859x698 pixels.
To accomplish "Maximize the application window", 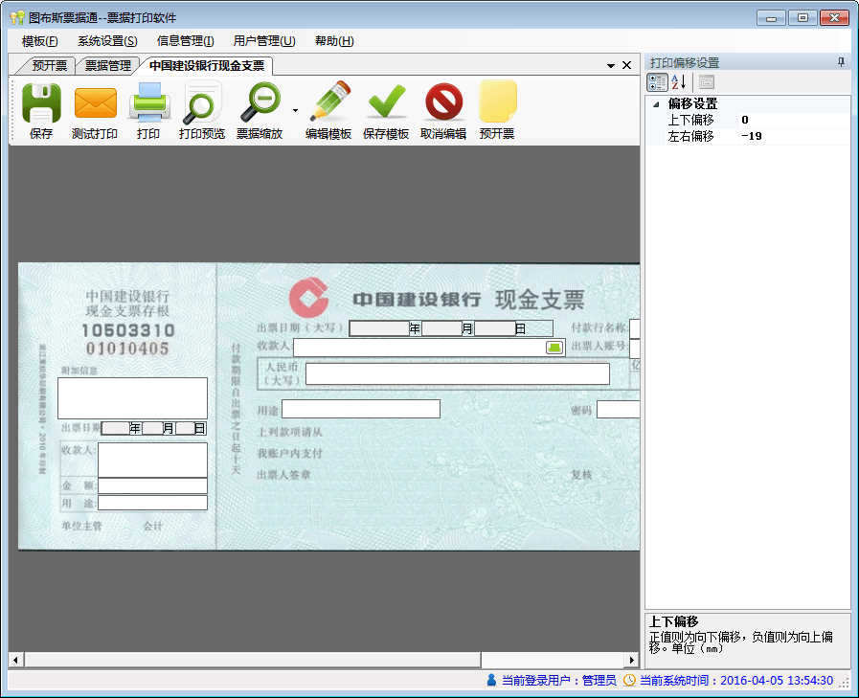I will (x=802, y=18).
